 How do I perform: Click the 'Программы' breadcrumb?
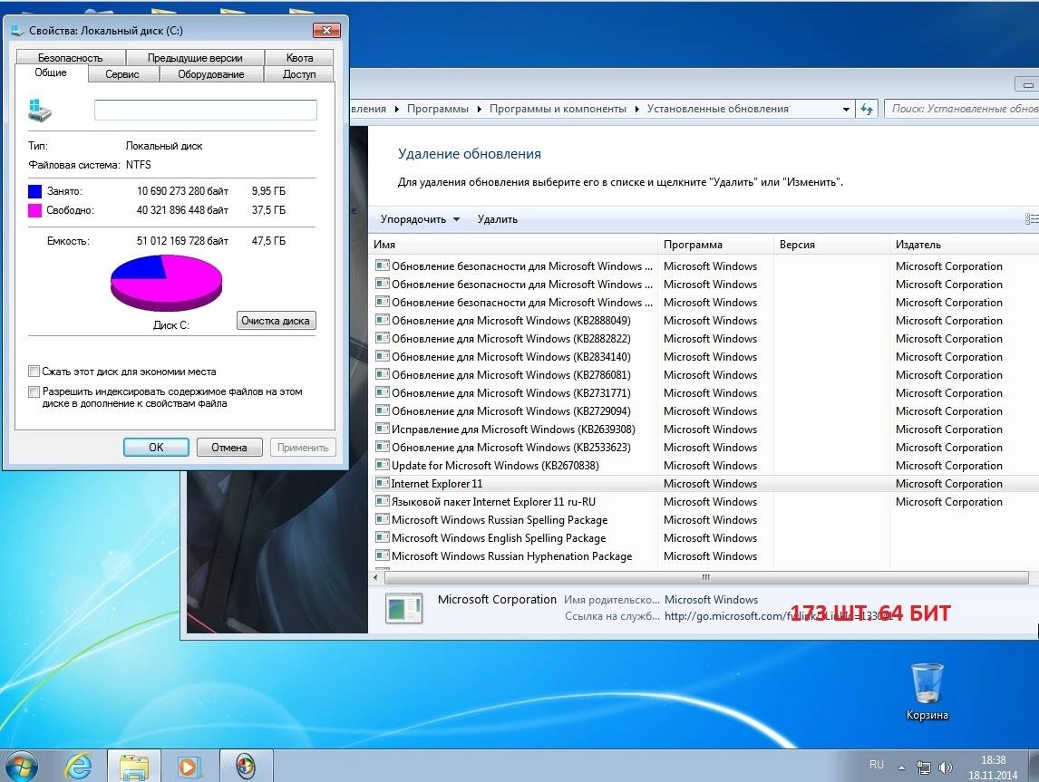437,109
